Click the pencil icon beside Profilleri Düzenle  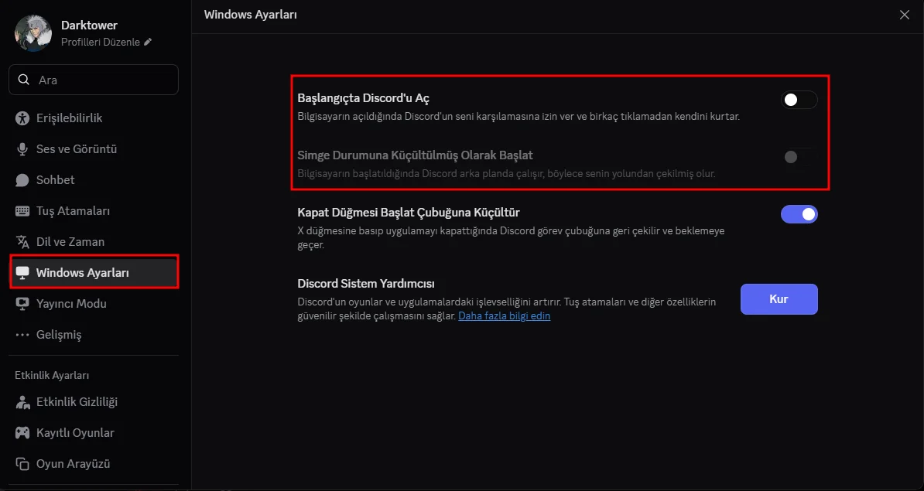tap(148, 42)
